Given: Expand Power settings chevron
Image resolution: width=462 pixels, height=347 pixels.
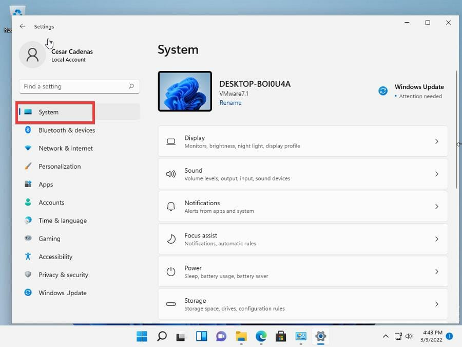Looking at the screenshot, I should (437, 271).
